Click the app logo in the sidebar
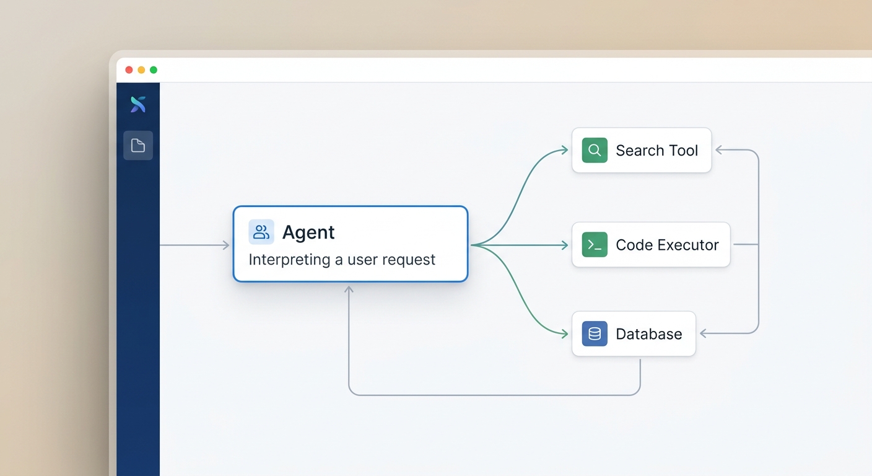 [138, 105]
